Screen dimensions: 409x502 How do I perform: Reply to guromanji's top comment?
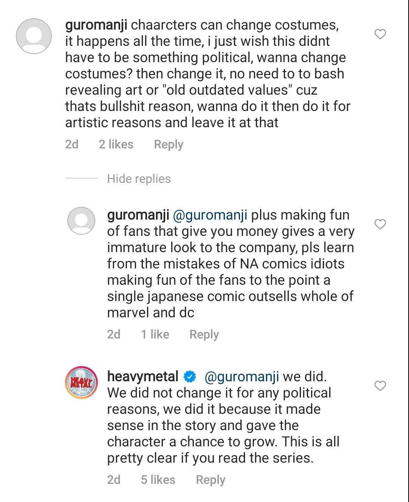click(x=168, y=144)
